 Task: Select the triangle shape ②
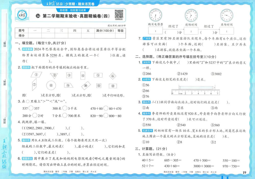[x=54, y=76]
